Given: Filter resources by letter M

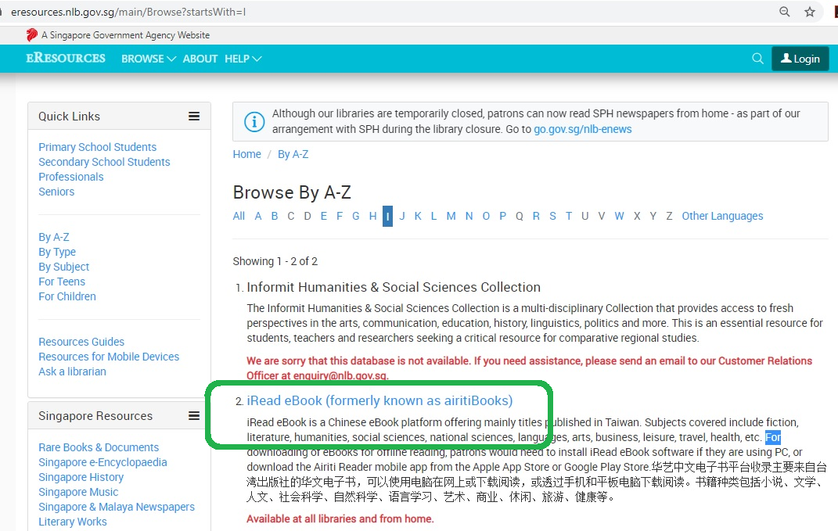Looking at the screenshot, I should click(451, 217).
